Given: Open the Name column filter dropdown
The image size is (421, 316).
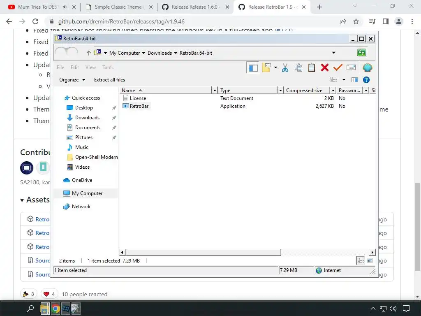Looking at the screenshot, I should tap(215, 90).
